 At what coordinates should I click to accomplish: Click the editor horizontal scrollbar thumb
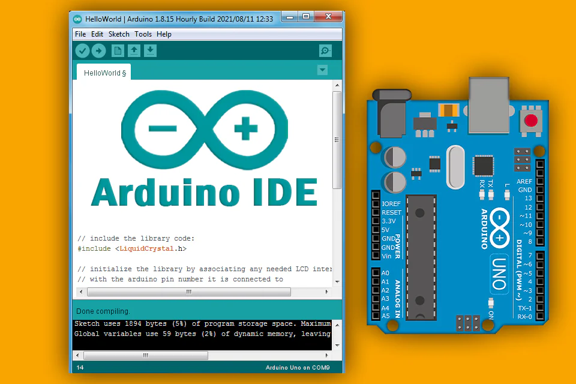188,292
